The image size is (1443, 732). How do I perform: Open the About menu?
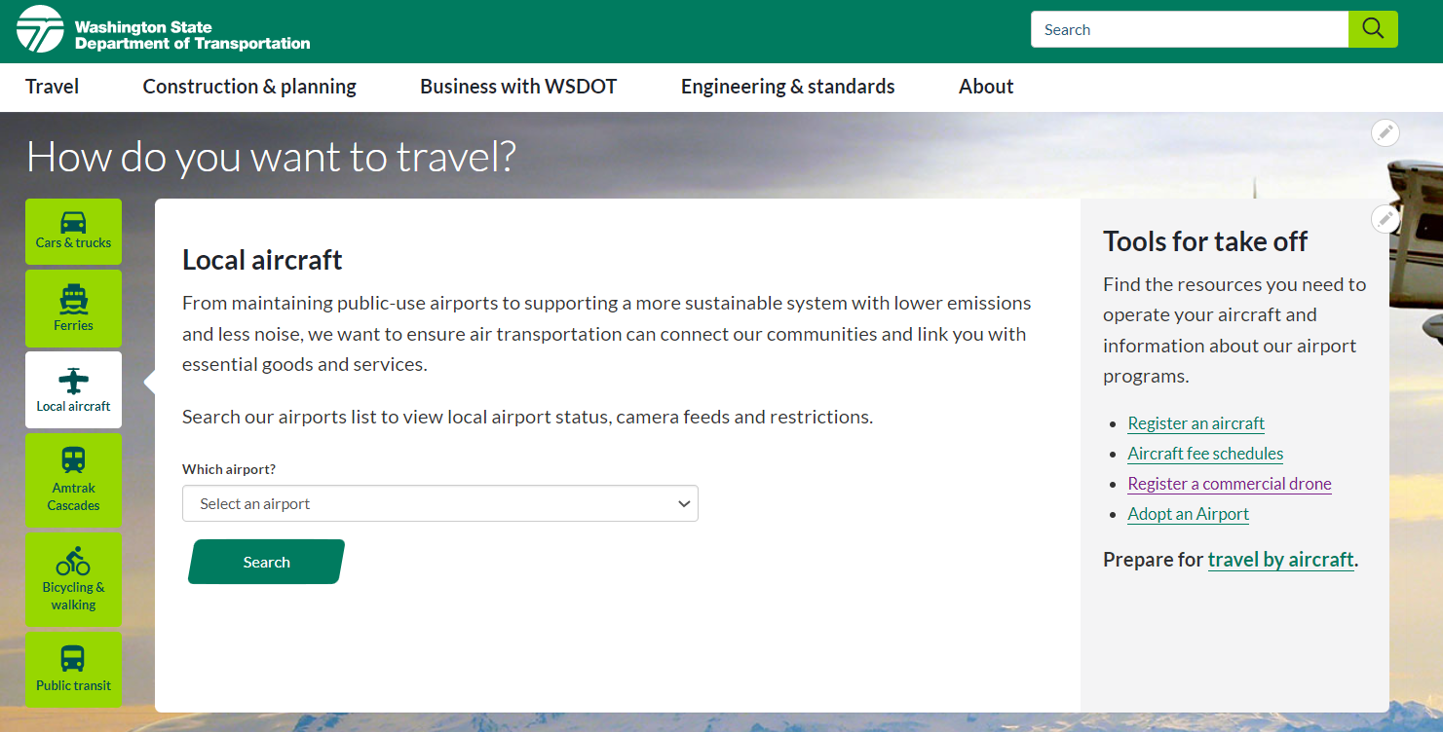pos(986,87)
